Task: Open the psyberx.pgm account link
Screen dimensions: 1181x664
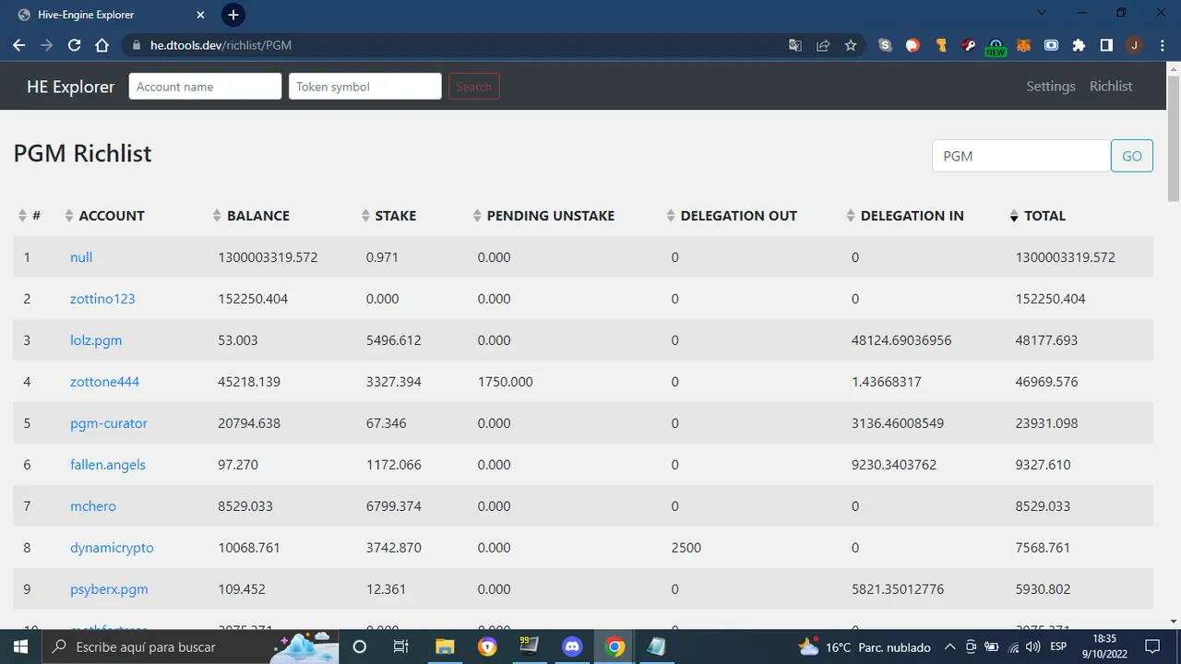Action: pyautogui.click(x=109, y=589)
